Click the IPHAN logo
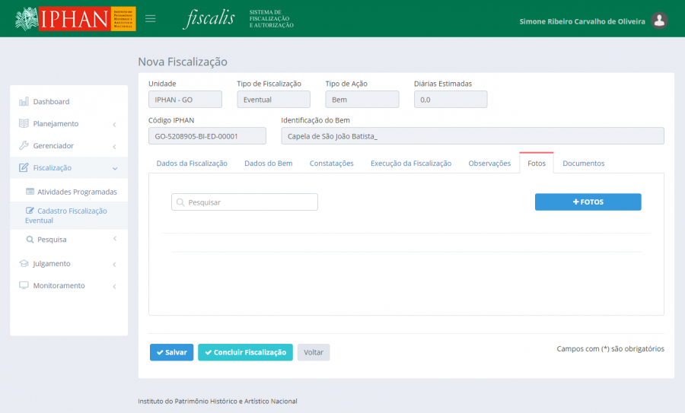This screenshot has width=685, height=413. click(75, 19)
